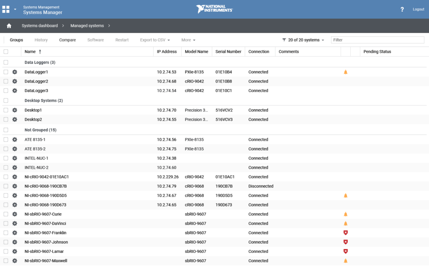Click the alarm bell for NI-sbRIO-9607-Curie

point(346,214)
